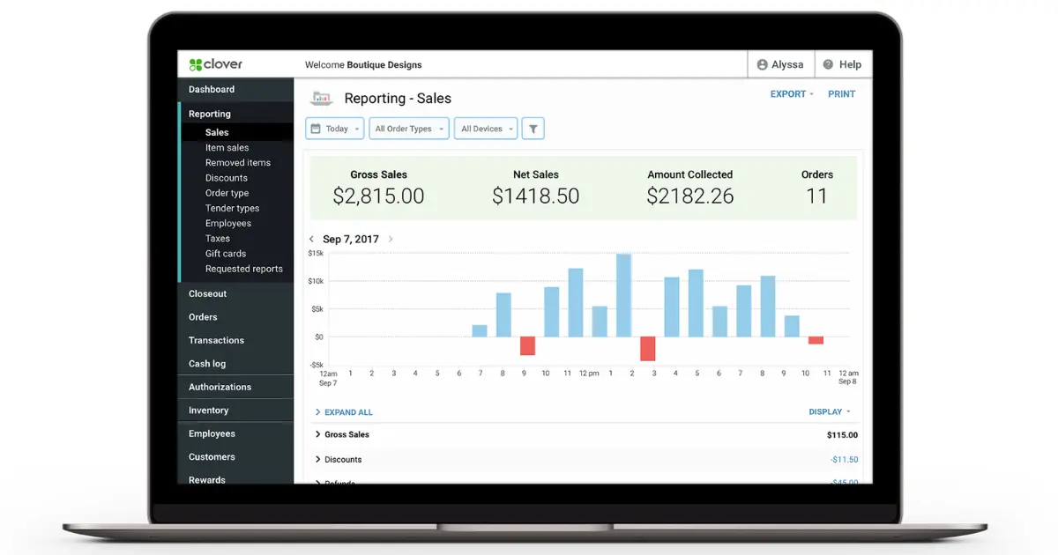Click the Reporting - Sales page icon
Screen dimensions: 1058x555
coord(321,98)
